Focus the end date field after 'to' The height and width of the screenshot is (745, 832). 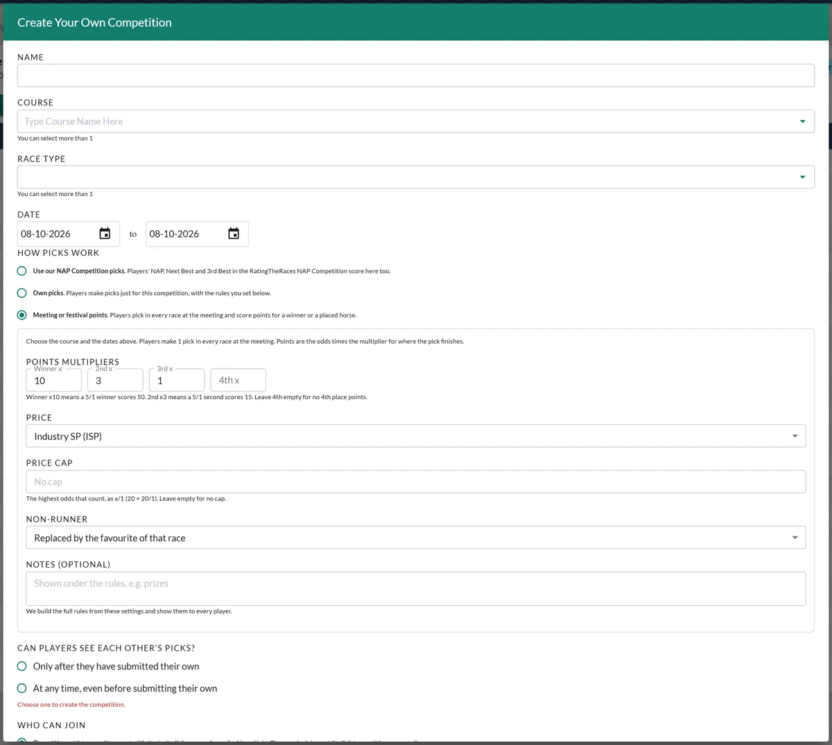point(197,234)
